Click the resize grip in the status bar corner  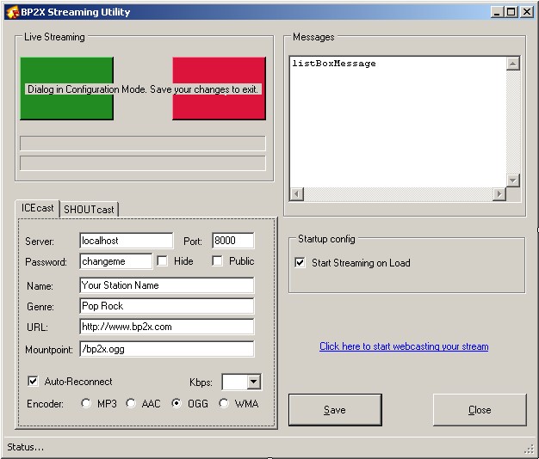tap(530, 449)
